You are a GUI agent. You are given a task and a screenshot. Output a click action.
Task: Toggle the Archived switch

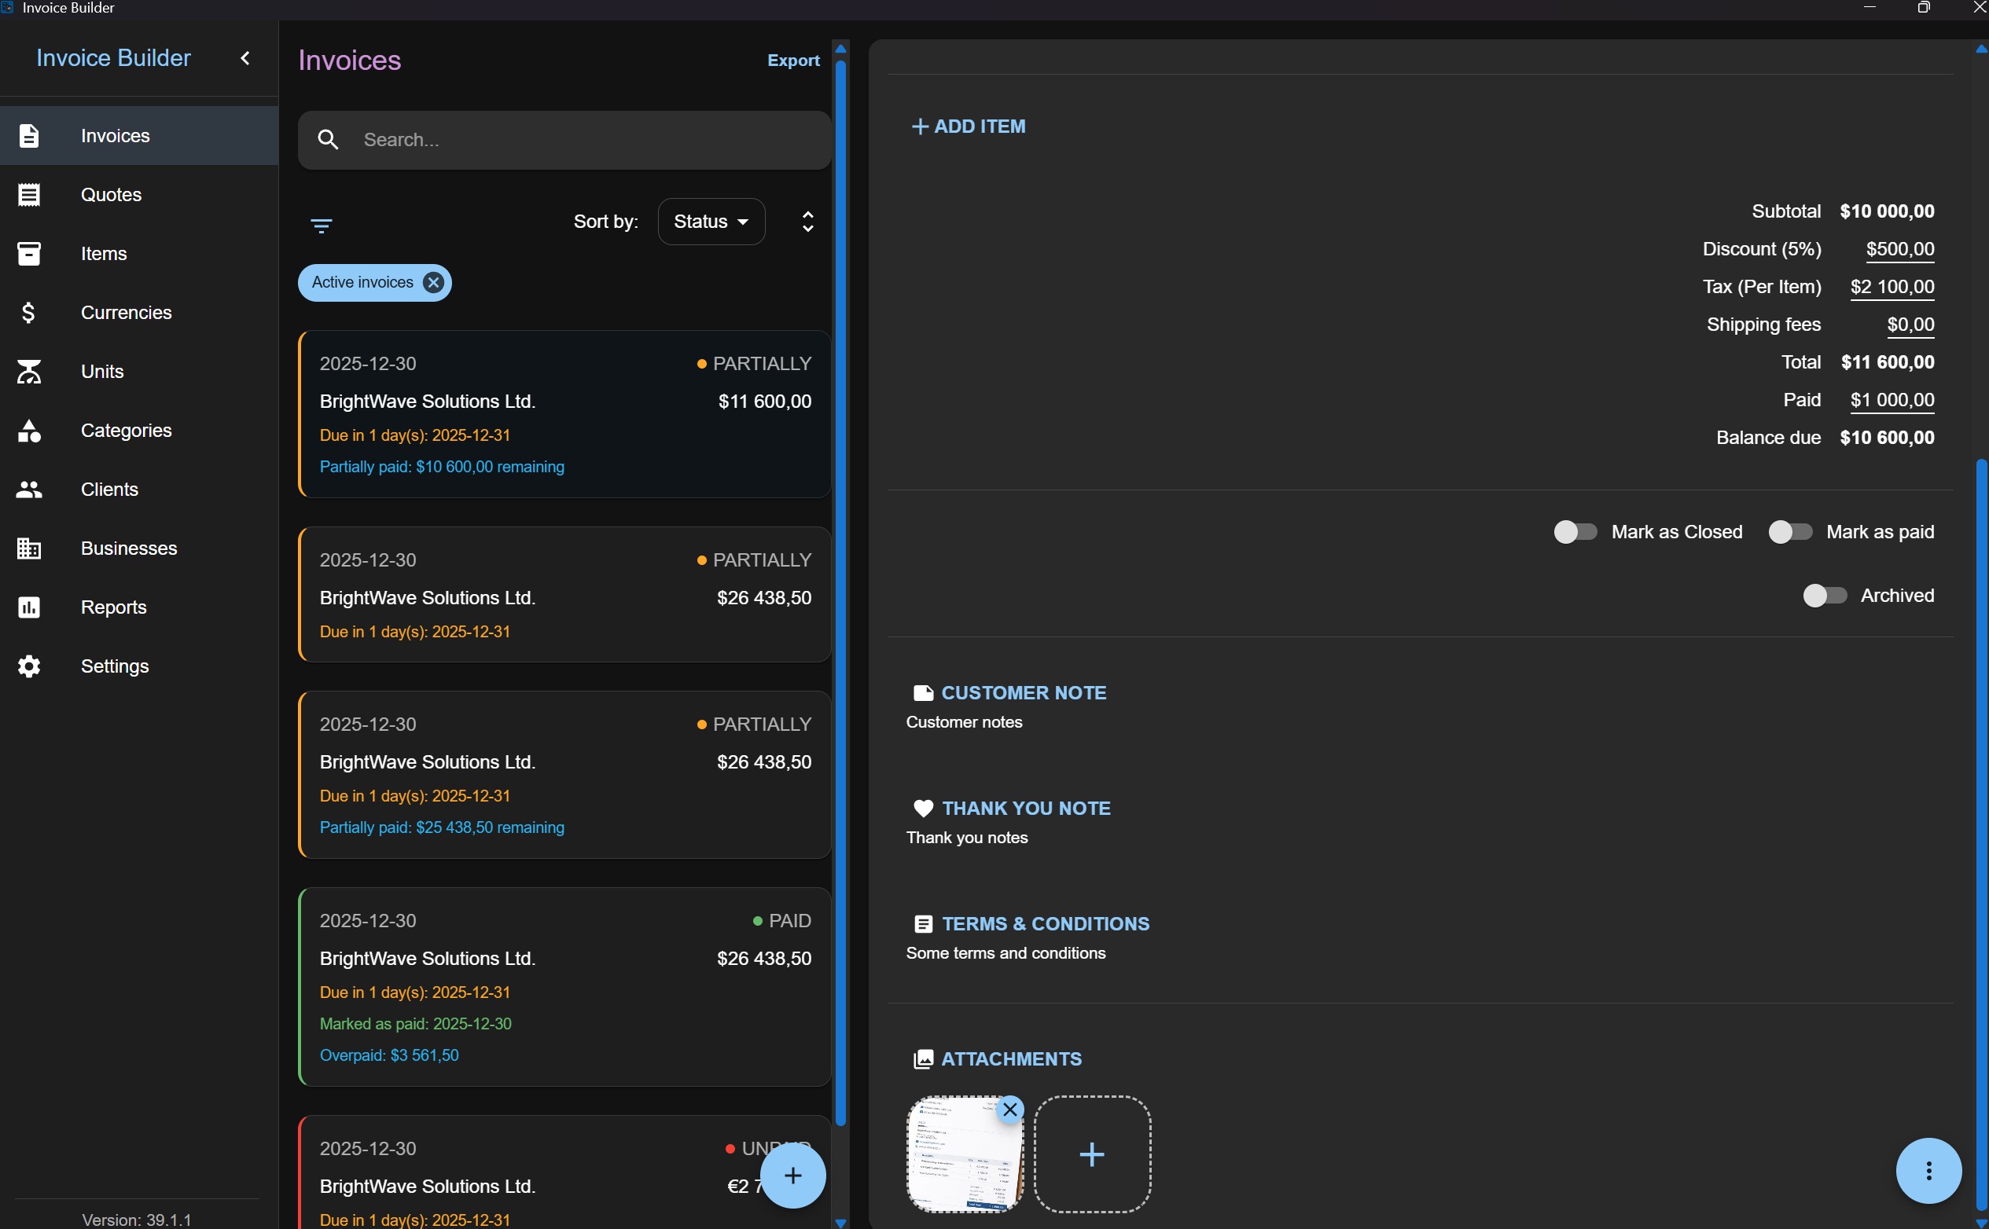point(1824,596)
